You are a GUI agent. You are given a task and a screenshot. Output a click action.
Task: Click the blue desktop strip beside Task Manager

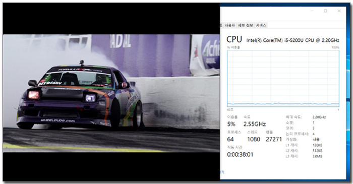tap(349, 90)
